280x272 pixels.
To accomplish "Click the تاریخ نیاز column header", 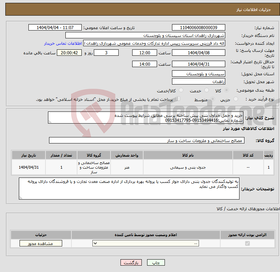I will coord(28,155).
